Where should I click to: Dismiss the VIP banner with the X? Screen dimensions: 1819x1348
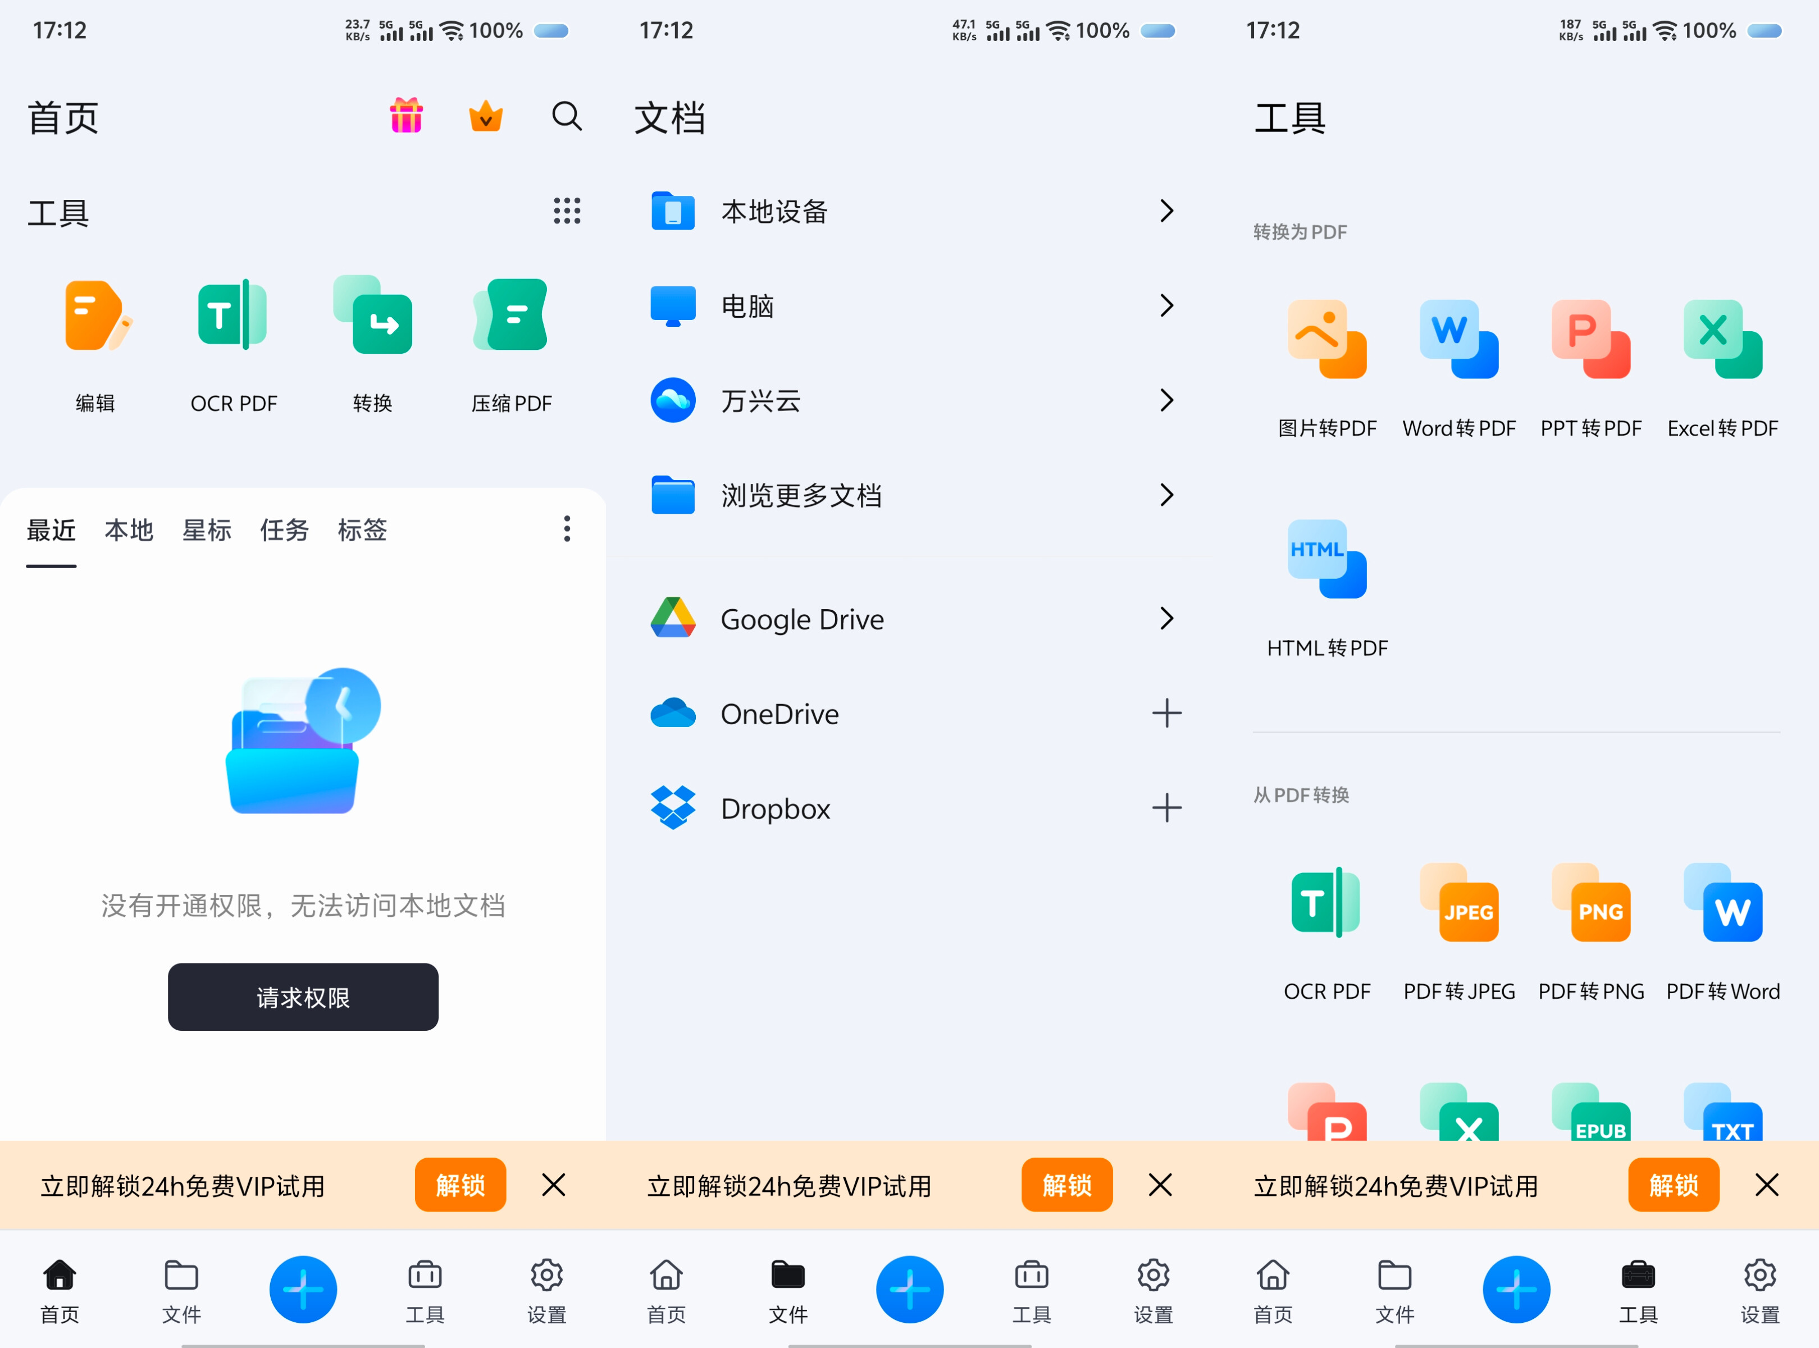coord(554,1185)
